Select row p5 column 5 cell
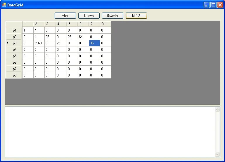 72,56
